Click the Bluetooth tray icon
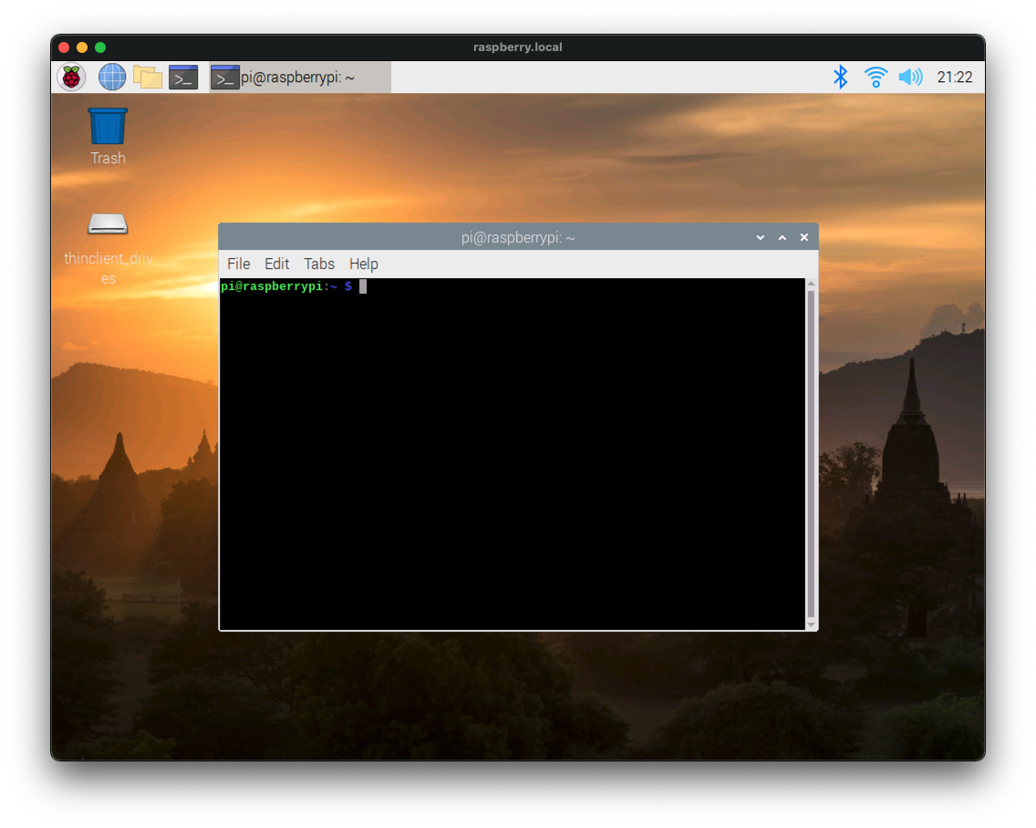This screenshot has height=828, width=1036. click(x=840, y=78)
